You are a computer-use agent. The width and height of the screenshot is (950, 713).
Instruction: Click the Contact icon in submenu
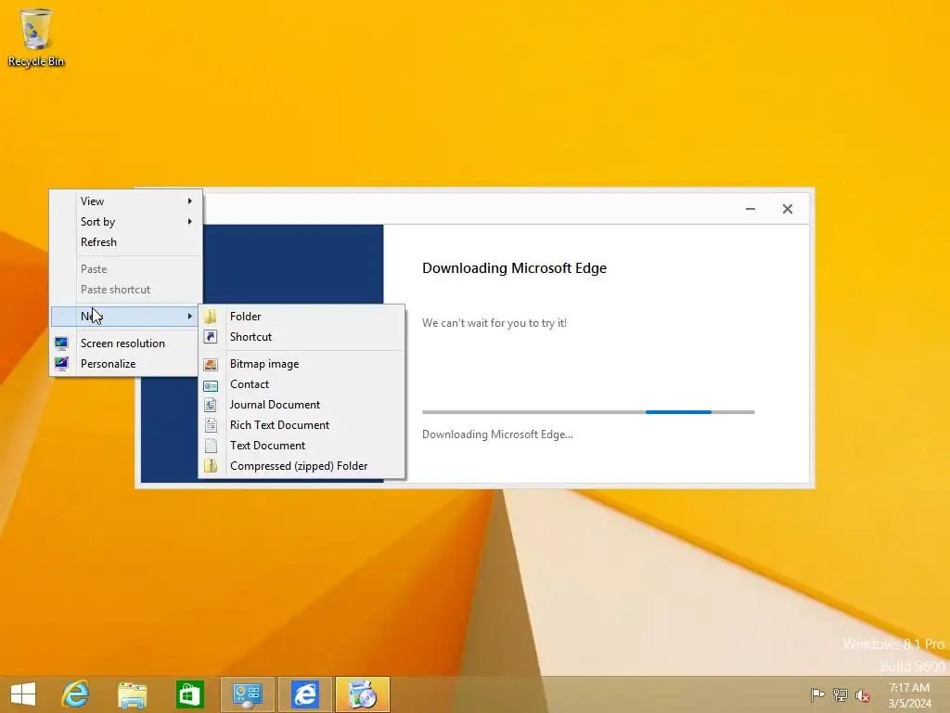[211, 384]
